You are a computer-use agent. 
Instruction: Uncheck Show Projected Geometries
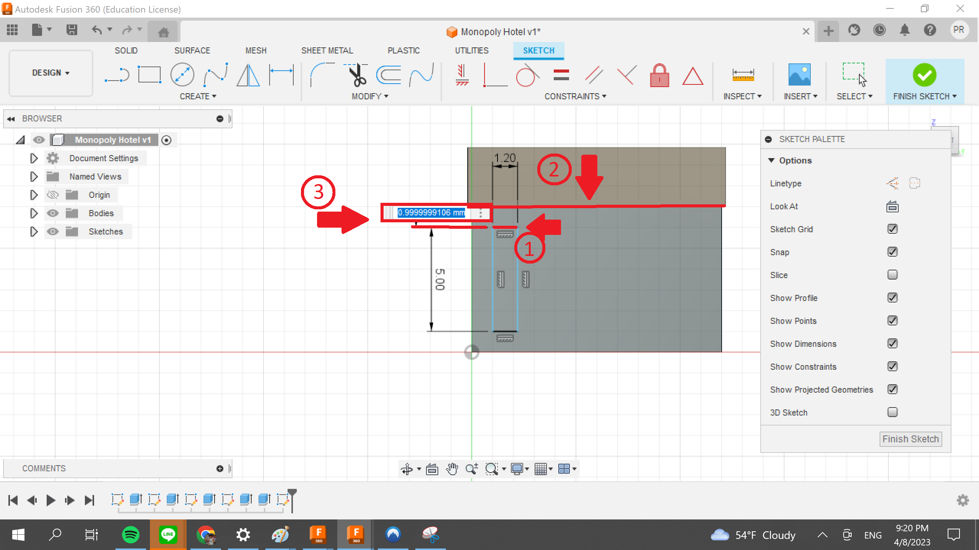(892, 389)
